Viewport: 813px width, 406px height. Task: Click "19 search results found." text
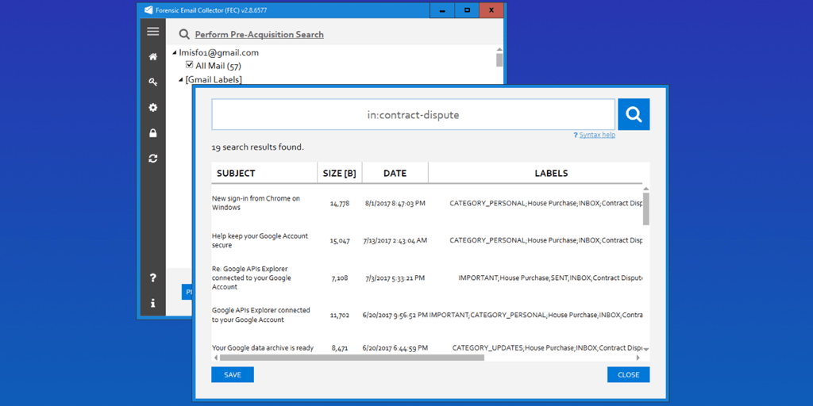click(x=258, y=147)
